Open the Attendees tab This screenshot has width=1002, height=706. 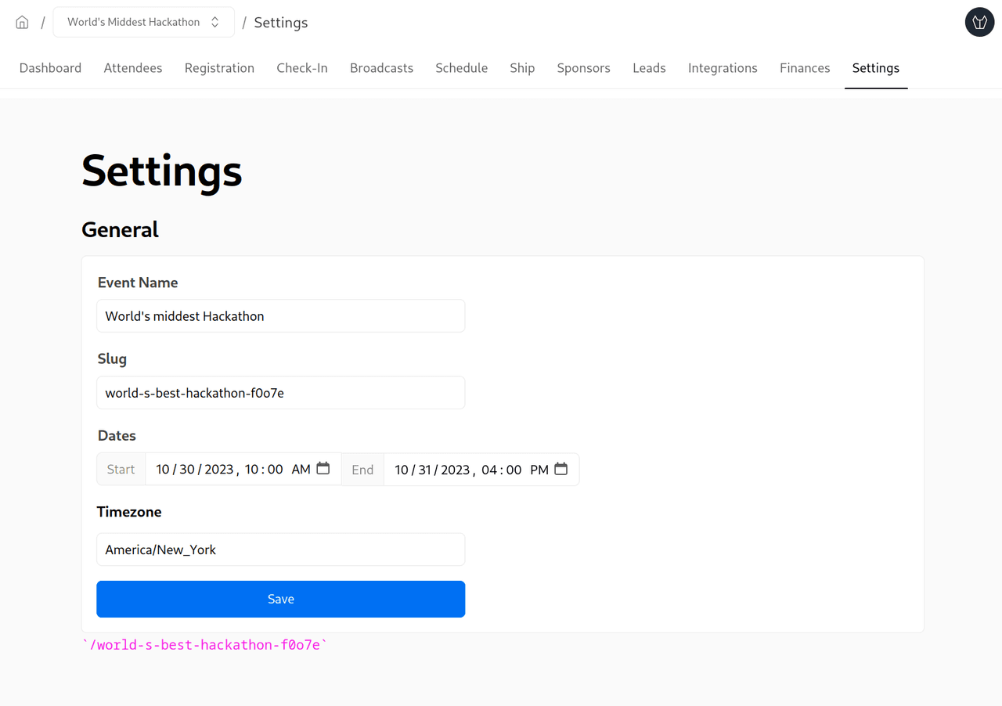(x=133, y=68)
